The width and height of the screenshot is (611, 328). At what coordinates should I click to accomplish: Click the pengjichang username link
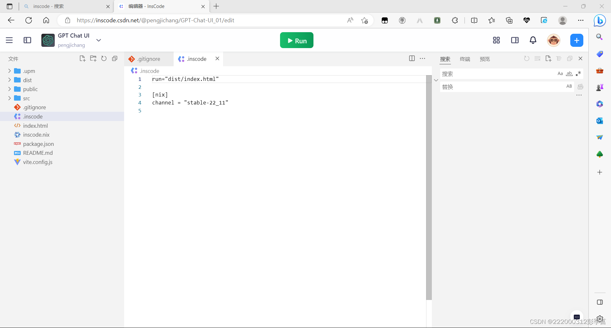click(71, 45)
